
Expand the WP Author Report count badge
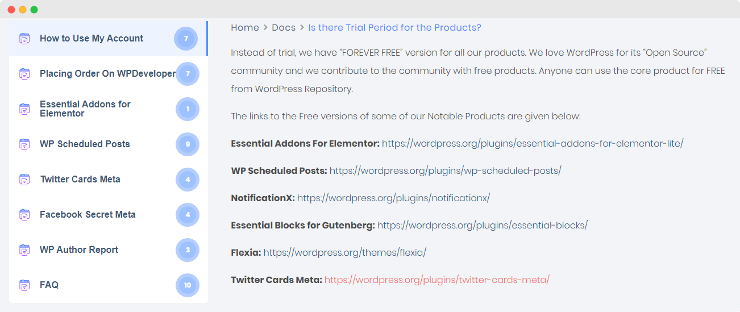pyautogui.click(x=188, y=250)
